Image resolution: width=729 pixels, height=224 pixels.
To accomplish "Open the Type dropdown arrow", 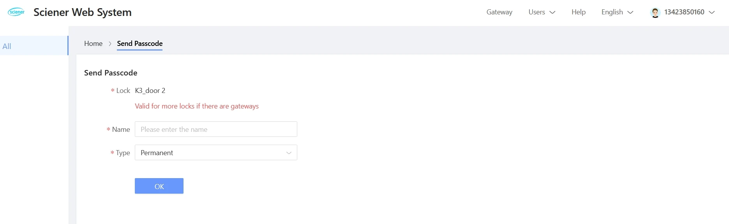I will [289, 153].
